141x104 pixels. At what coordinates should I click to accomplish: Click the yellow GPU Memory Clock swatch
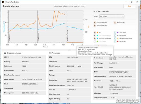tap(118, 38)
